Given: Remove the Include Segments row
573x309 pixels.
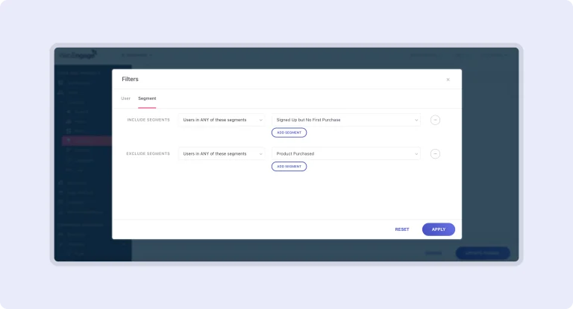Looking at the screenshot, I should pos(435,120).
